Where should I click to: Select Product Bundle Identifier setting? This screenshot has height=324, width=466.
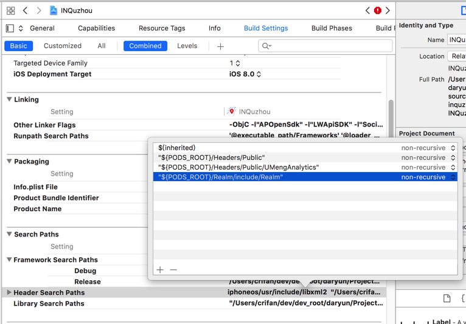click(x=56, y=198)
